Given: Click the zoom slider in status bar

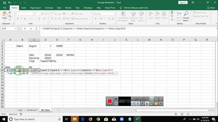Looking at the screenshot, I should click(x=201, y=114).
